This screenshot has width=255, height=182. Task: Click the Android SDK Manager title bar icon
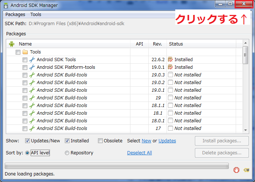(6, 5)
